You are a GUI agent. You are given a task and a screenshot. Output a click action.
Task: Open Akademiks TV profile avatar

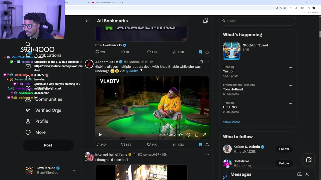89,64
